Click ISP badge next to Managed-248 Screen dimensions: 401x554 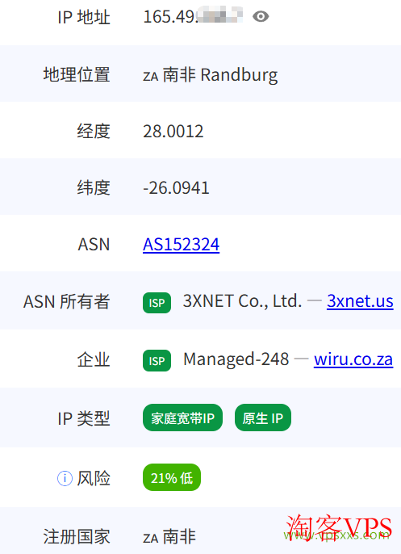coord(157,361)
